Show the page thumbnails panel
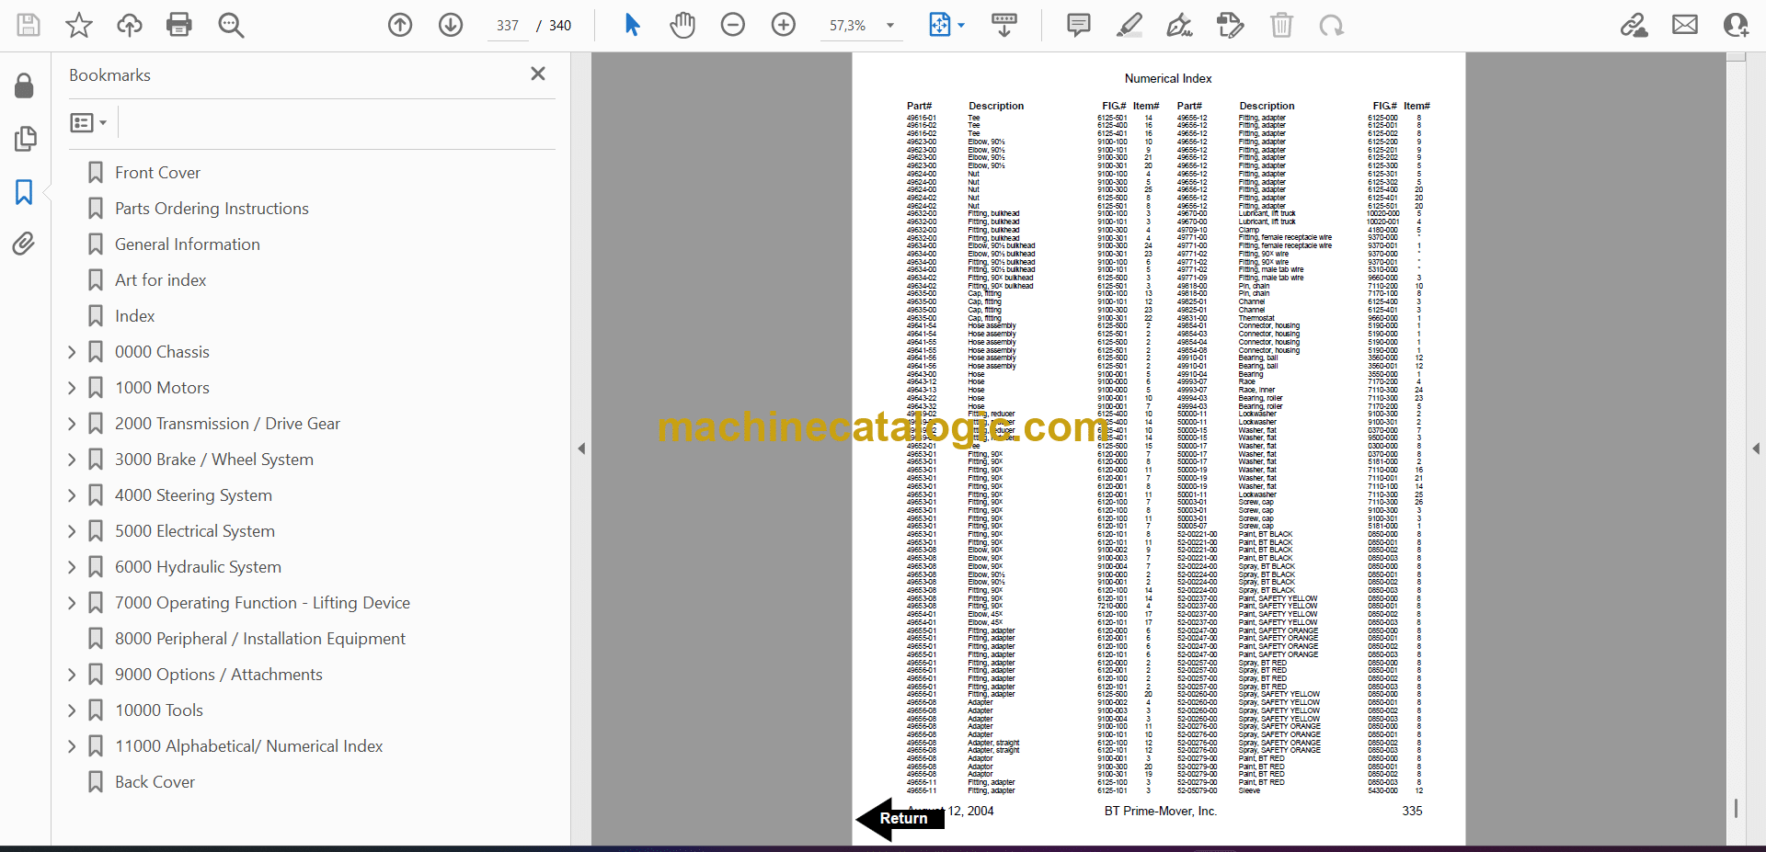 (x=25, y=139)
